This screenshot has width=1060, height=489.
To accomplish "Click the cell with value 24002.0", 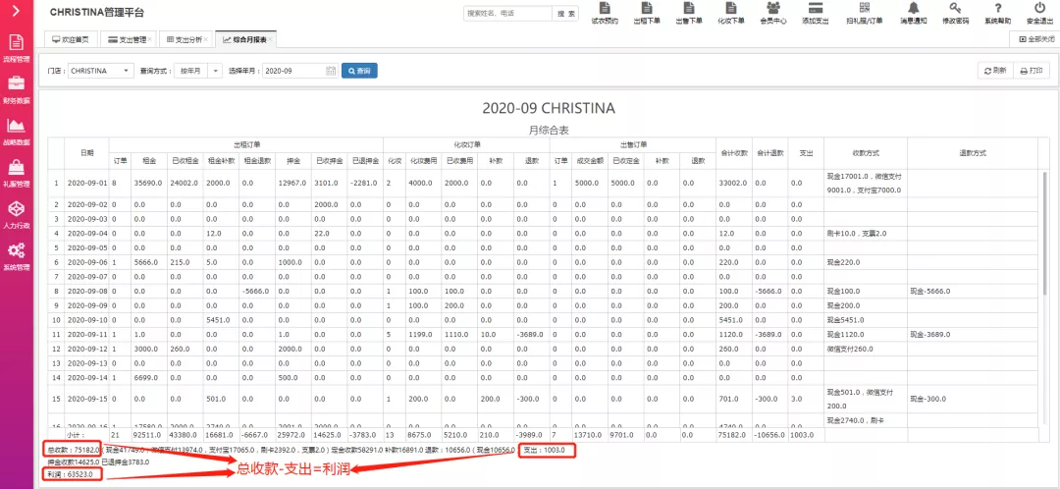I will [x=185, y=184].
